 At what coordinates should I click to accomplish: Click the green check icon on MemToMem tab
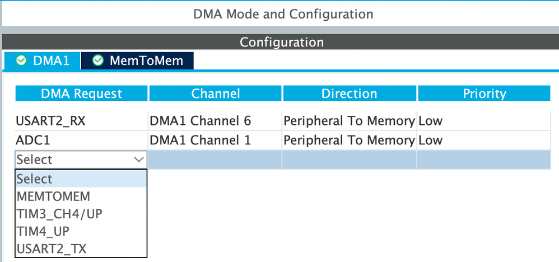click(x=98, y=60)
